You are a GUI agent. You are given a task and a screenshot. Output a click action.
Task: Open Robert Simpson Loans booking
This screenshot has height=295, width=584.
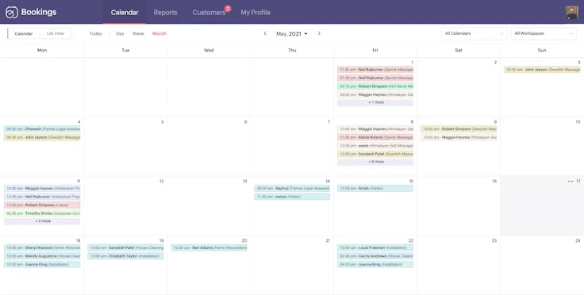[42, 205]
